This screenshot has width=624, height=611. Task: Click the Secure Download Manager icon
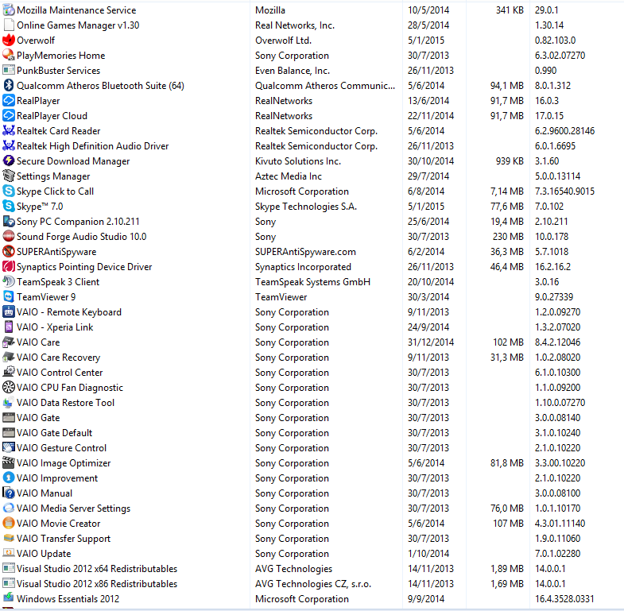[x=9, y=161]
